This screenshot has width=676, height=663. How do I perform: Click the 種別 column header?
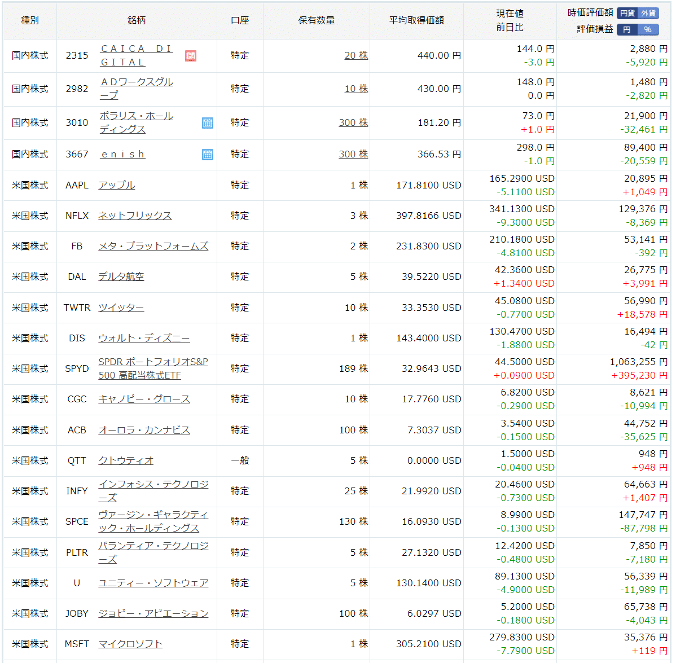point(30,20)
